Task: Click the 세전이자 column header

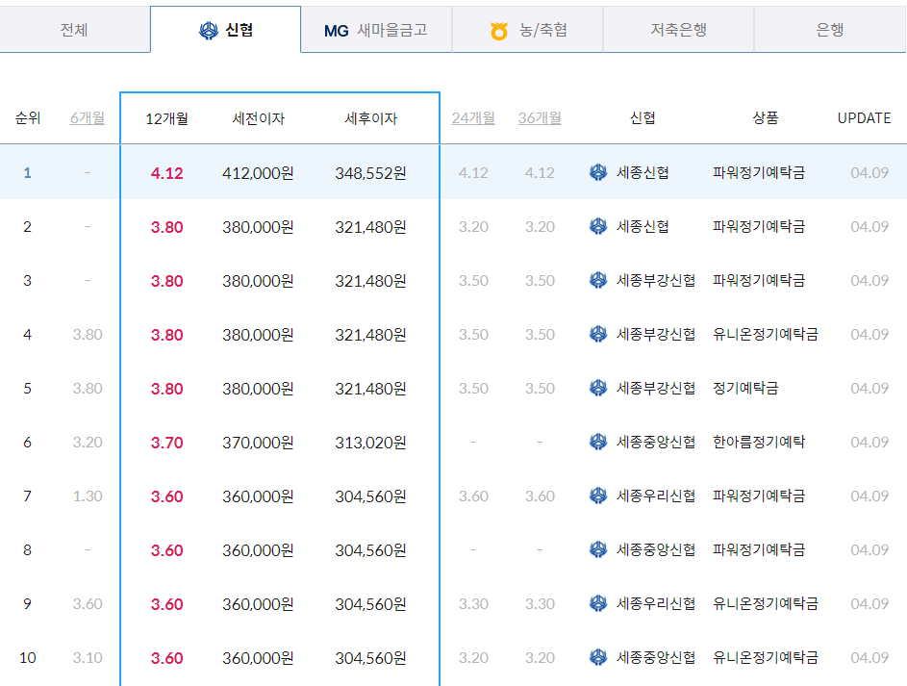Action: click(x=258, y=118)
